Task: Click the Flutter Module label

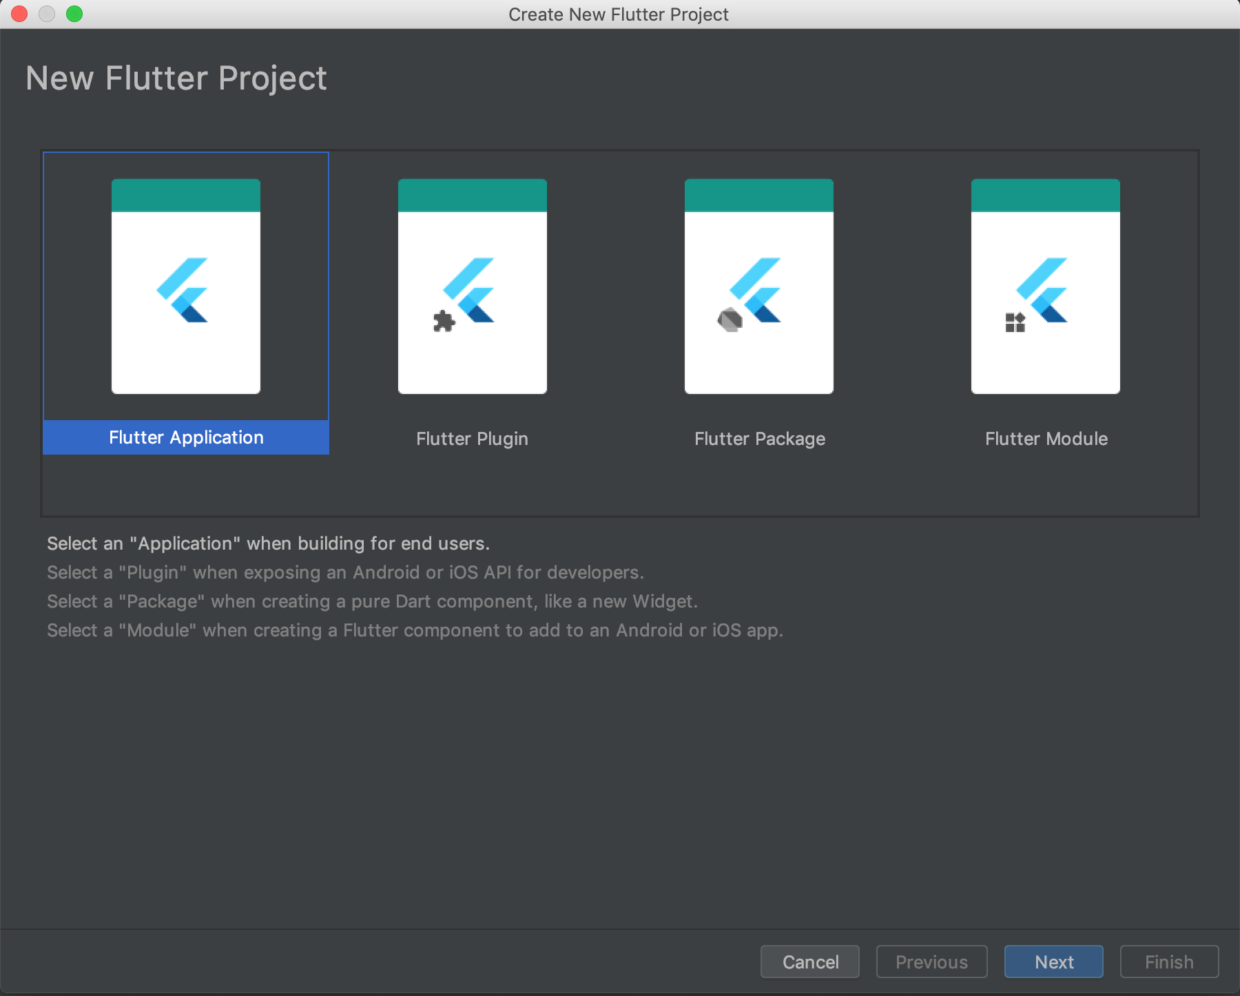Action: [x=1046, y=439]
